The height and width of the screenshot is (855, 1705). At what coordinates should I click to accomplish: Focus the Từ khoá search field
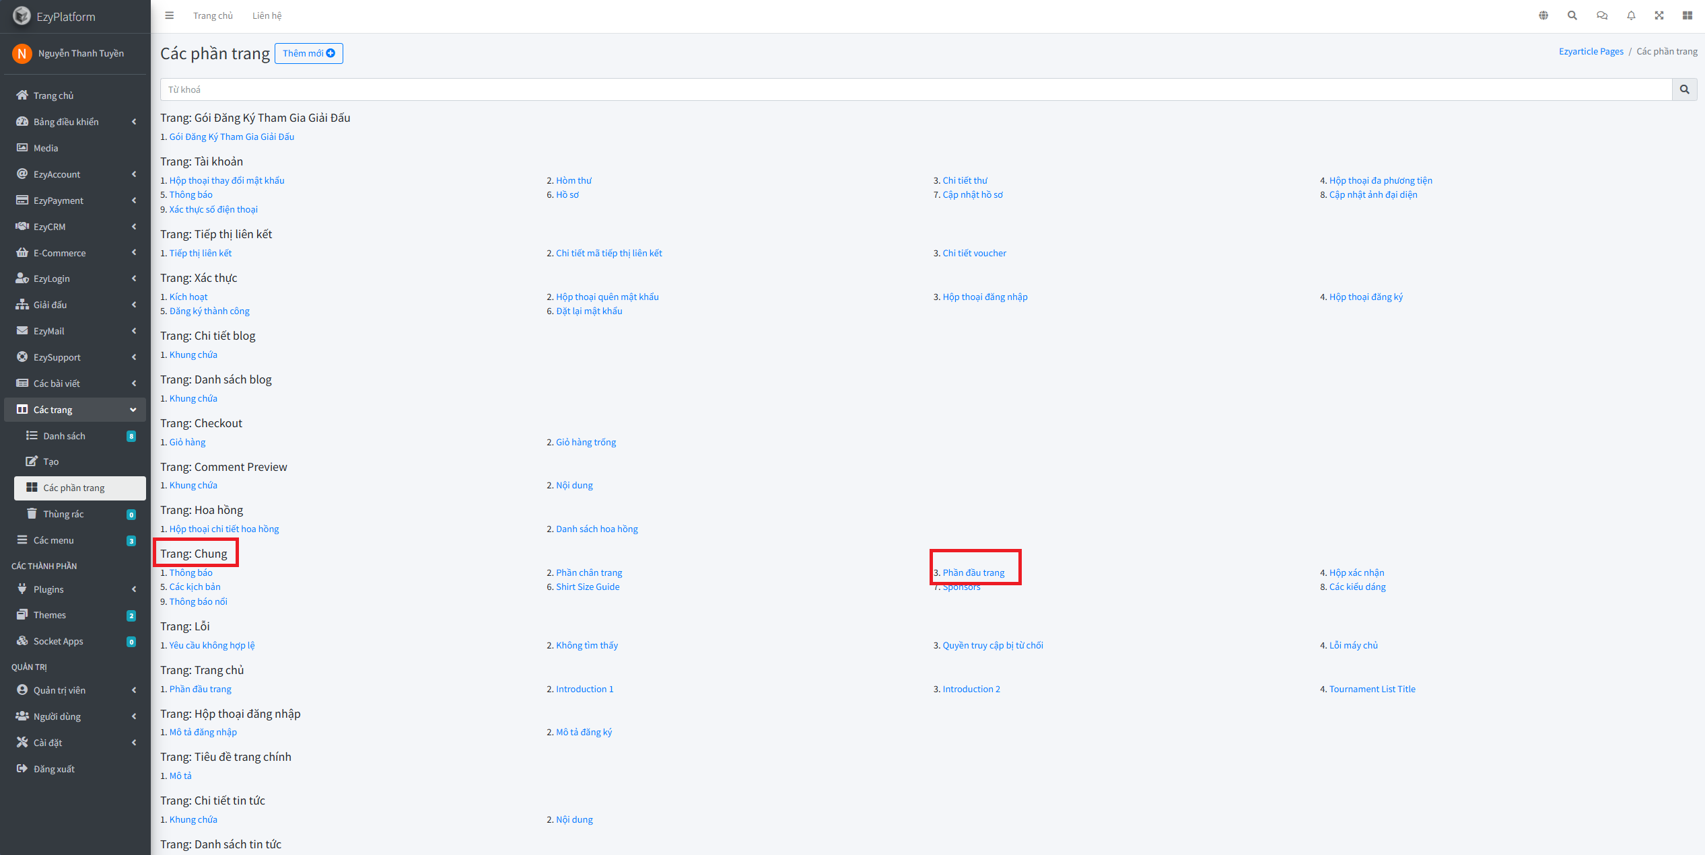(915, 89)
